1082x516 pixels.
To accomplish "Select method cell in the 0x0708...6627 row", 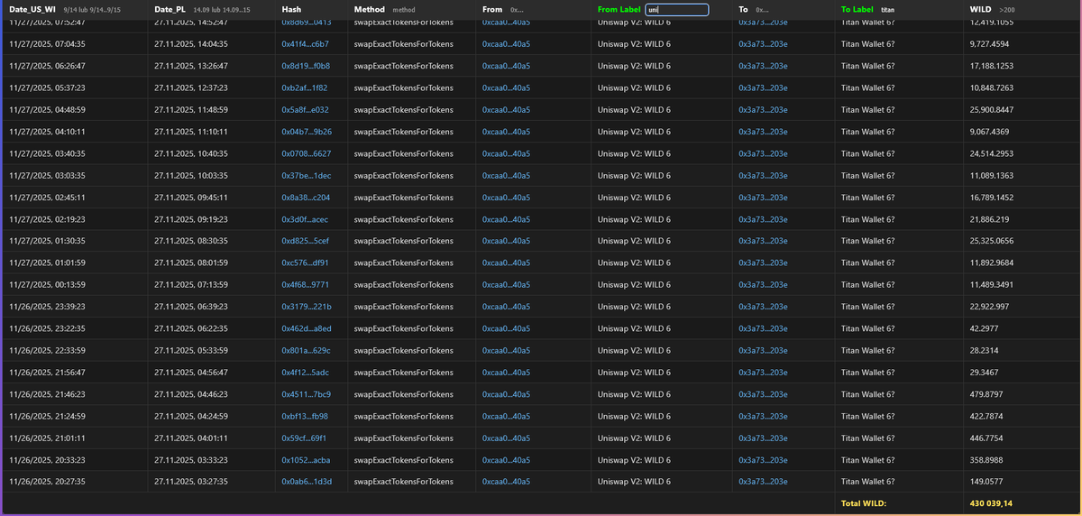I will [403, 153].
